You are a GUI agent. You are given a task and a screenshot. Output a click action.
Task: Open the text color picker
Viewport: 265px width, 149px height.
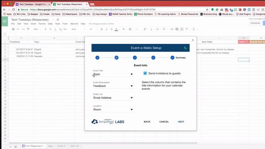coord(116,29)
